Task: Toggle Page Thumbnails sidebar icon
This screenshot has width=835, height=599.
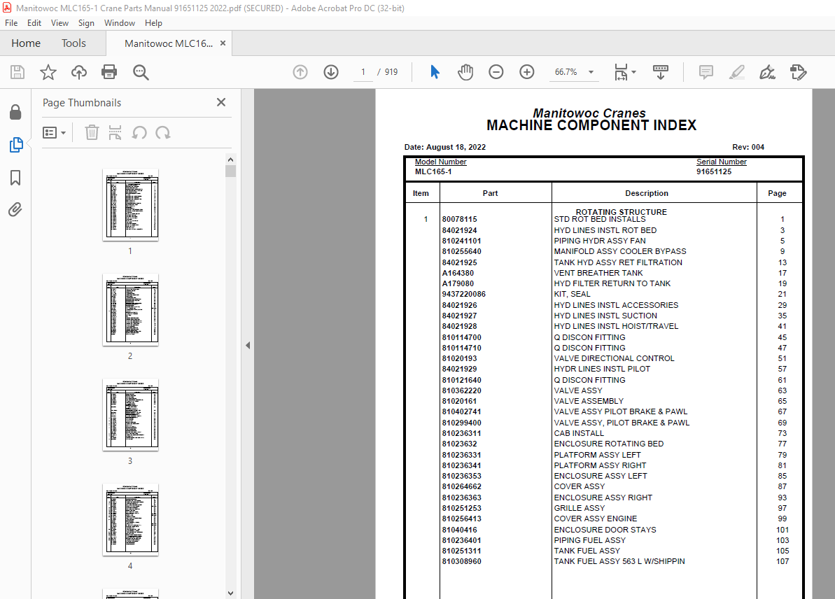Action: pos(16,145)
